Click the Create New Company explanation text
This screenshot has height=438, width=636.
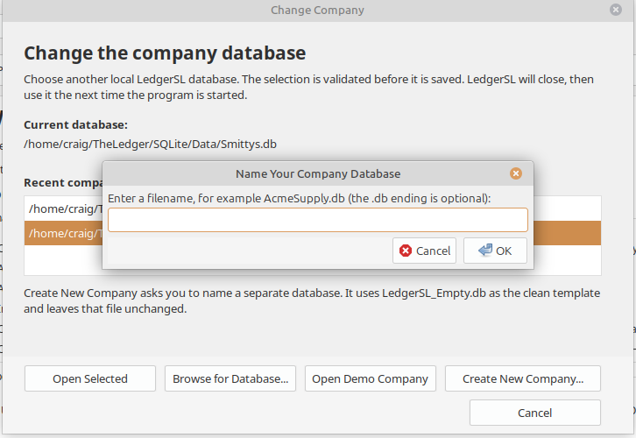click(312, 301)
